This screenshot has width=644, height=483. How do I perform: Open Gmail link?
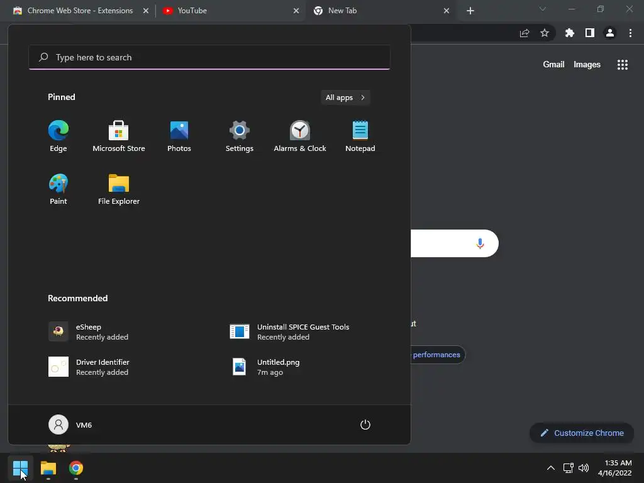tap(553, 65)
